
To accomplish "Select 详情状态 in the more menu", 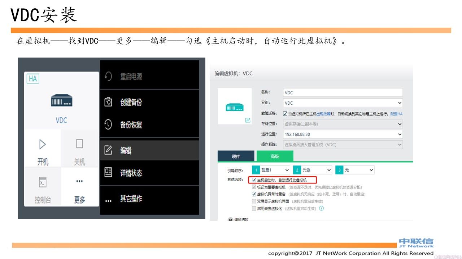I will (149, 173).
